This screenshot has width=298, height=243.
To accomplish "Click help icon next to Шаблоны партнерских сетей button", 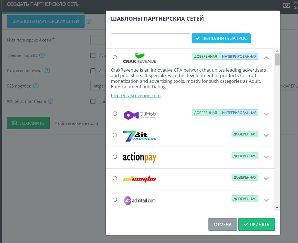I will tap(88, 21).
